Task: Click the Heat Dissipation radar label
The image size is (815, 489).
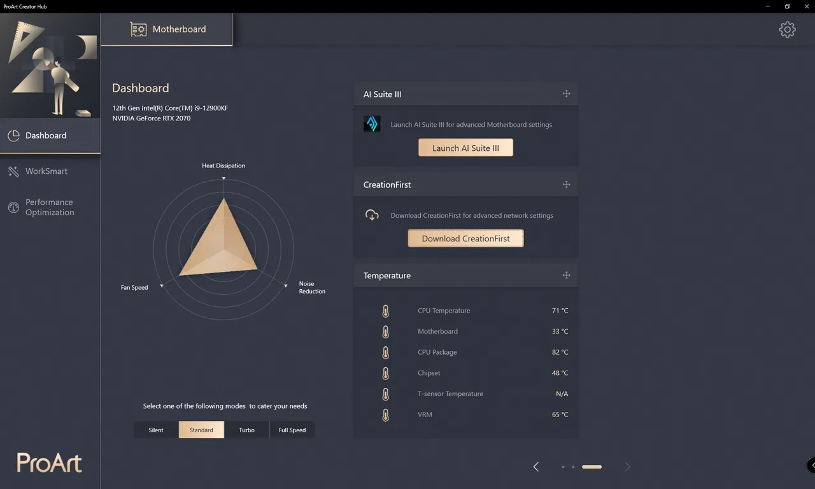Action: (x=223, y=166)
